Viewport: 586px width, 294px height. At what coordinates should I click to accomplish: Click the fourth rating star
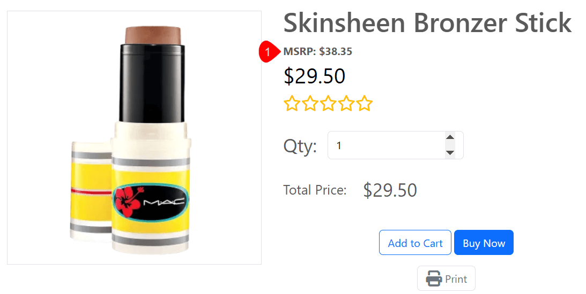click(x=346, y=104)
